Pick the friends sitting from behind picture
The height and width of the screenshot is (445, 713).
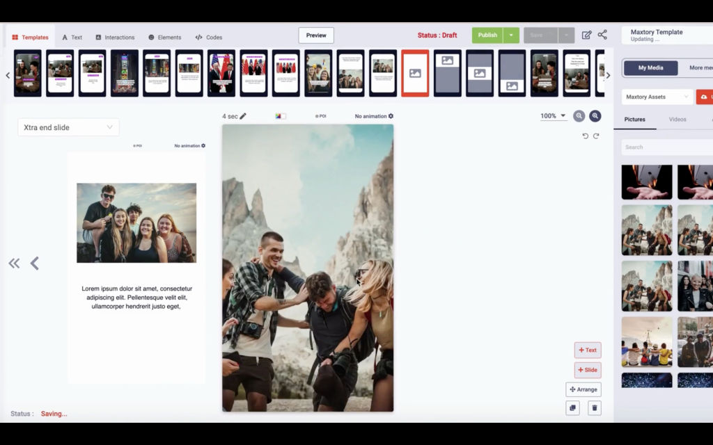coord(647,342)
